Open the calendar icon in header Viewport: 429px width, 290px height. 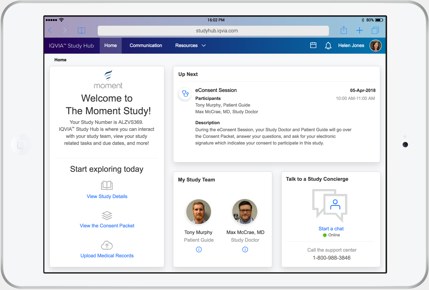click(x=313, y=45)
